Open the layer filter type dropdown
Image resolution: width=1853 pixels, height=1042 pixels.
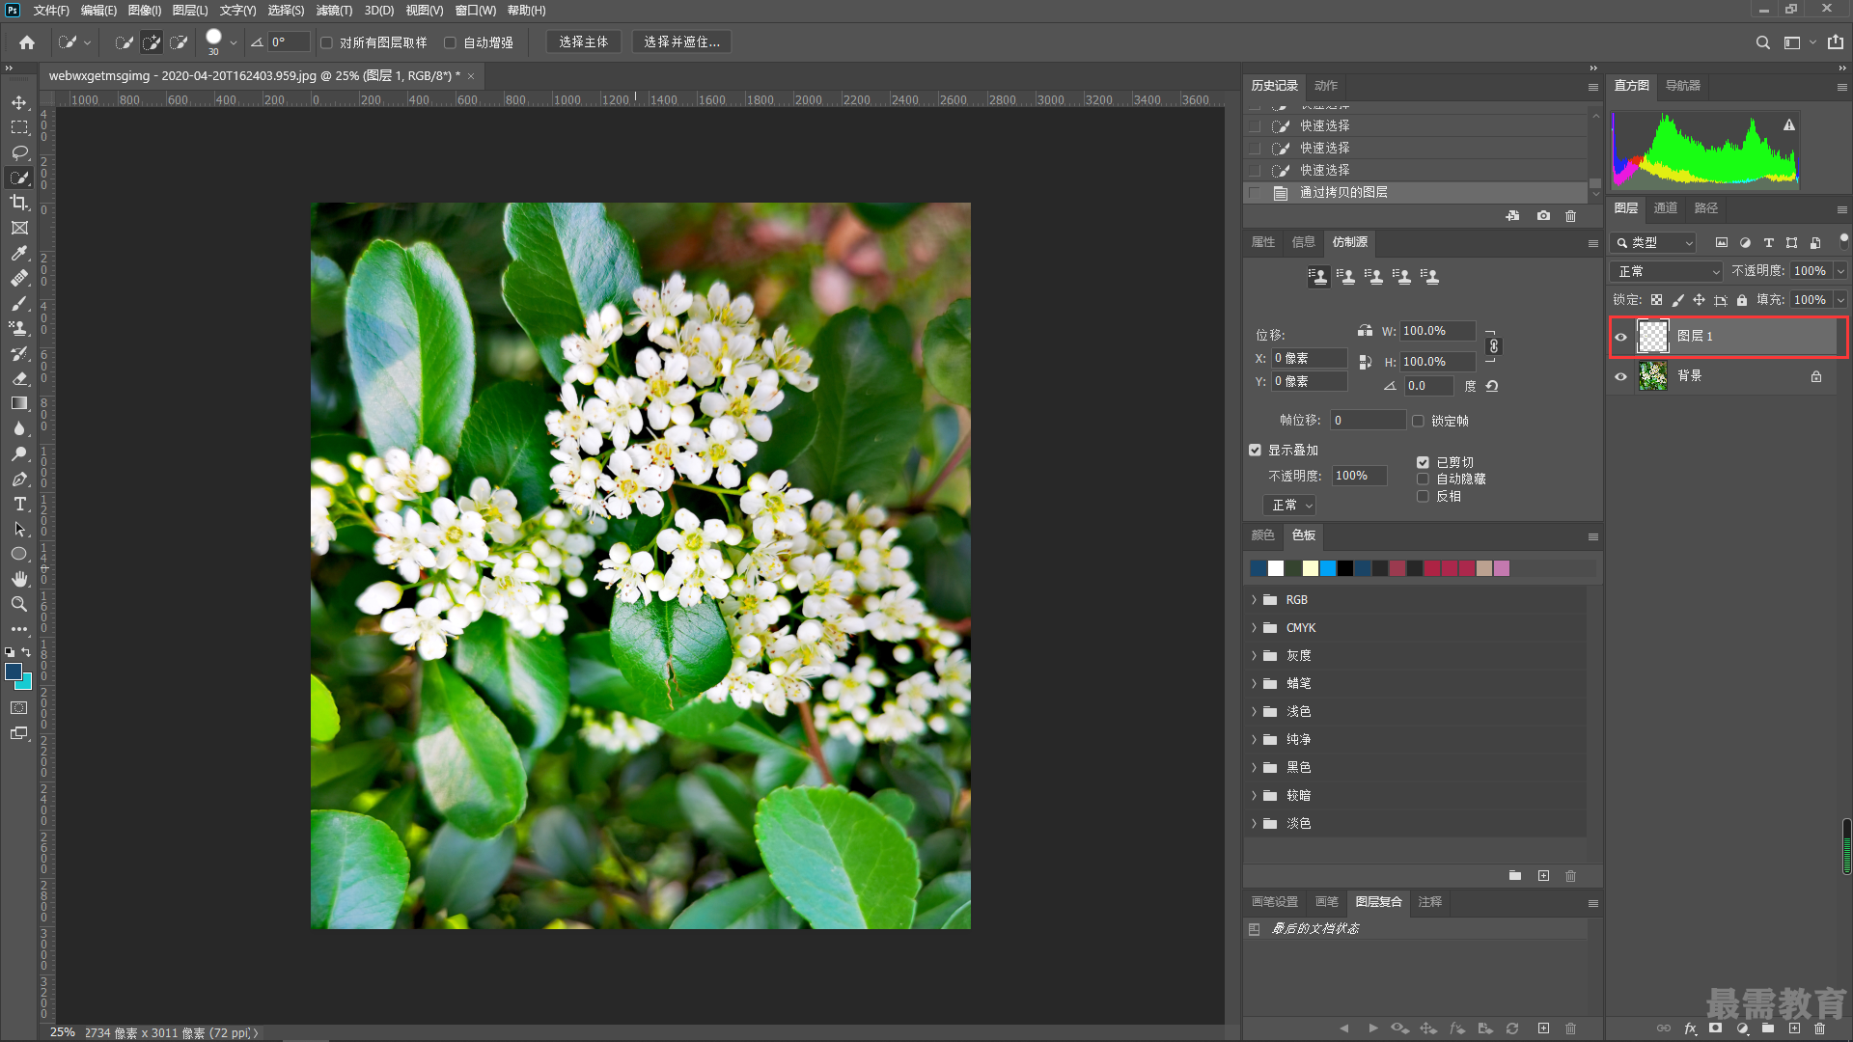click(x=1654, y=243)
